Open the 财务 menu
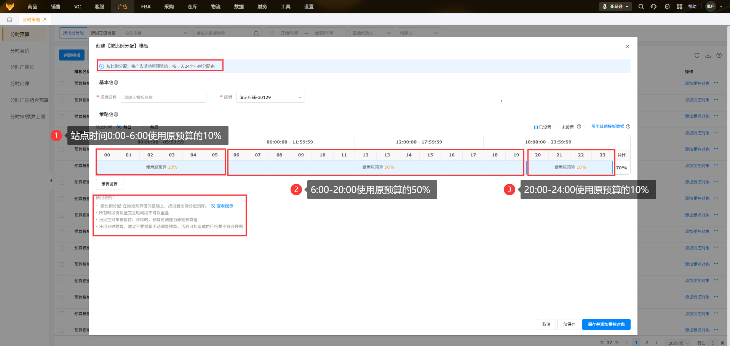The image size is (730, 346). (x=262, y=6)
